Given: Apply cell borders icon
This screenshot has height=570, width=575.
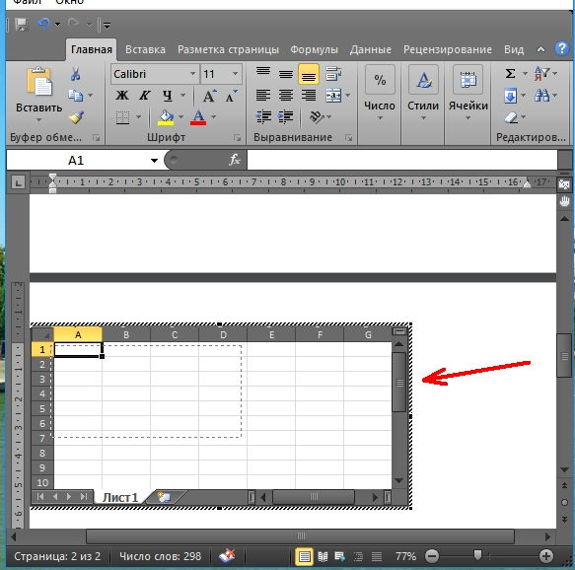Looking at the screenshot, I should pos(122,117).
